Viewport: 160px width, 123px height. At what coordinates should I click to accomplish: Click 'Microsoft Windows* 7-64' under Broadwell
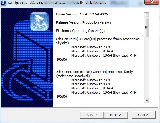(91, 80)
